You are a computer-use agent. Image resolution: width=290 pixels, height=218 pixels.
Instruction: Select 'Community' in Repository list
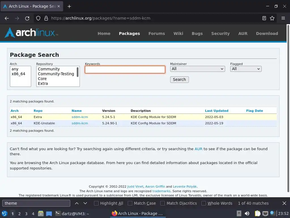pyautogui.click(x=49, y=69)
